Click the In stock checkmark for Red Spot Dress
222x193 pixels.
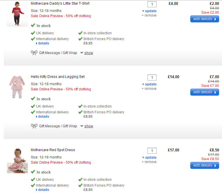coord(33,172)
